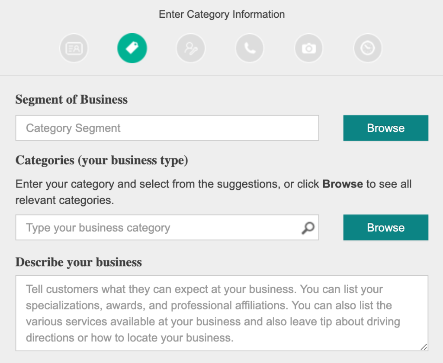The image size is (443, 363).
Task: Click the magnifier icon in category search
Action: click(x=308, y=228)
